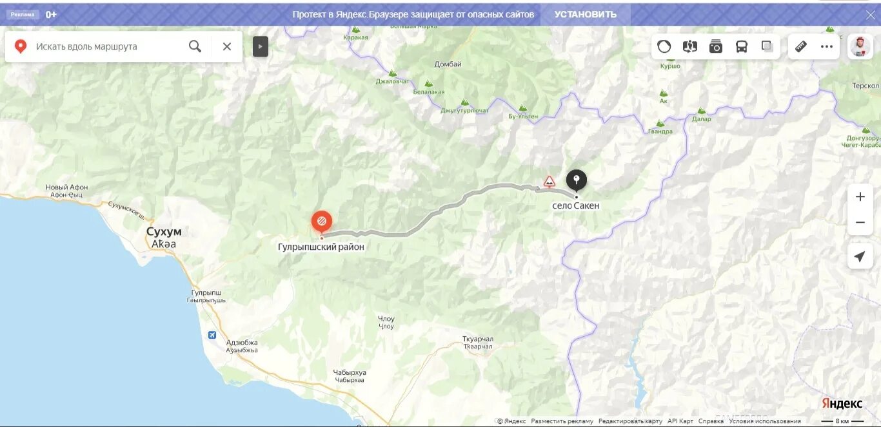
Task: Click the 'Адзюбжа' village label
Action: (x=242, y=343)
